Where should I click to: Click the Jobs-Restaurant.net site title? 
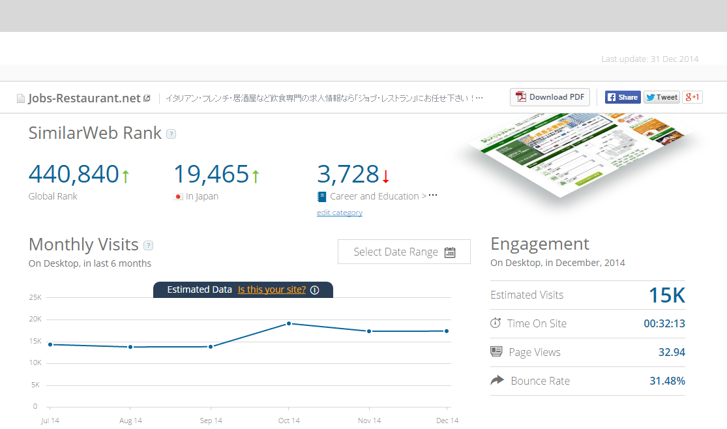click(84, 98)
